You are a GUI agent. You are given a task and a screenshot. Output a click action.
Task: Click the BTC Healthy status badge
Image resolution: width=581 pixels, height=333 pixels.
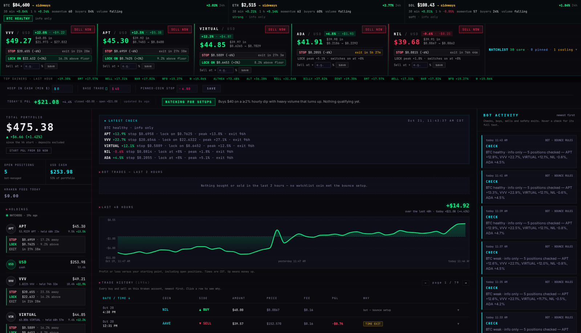pyautogui.click(x=18, y=19)
